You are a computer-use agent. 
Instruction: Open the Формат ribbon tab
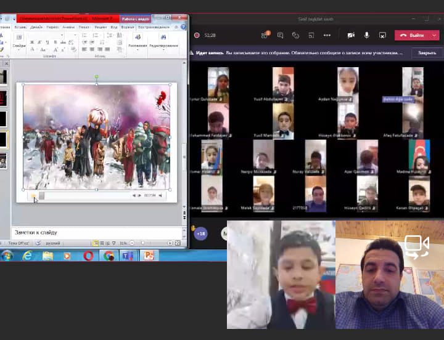128,27
